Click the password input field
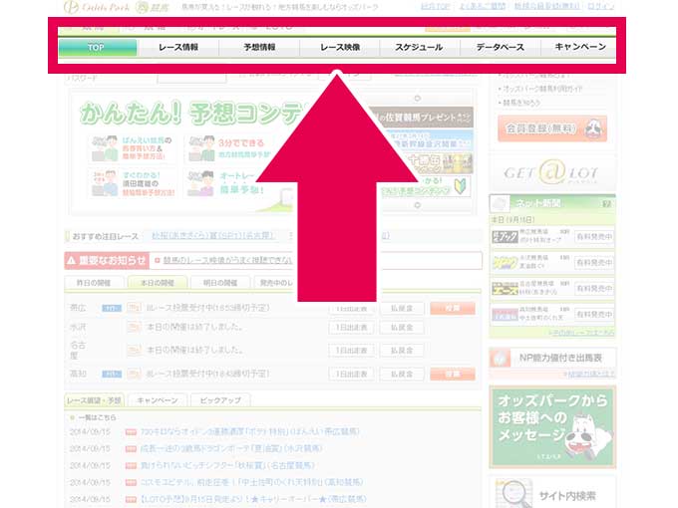The width and height of the screenshot is (678, 508). 192,78
